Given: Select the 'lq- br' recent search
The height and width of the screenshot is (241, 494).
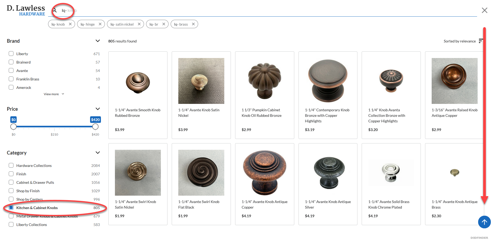Looking at the screenshot, I should click(x=154, y=24).
